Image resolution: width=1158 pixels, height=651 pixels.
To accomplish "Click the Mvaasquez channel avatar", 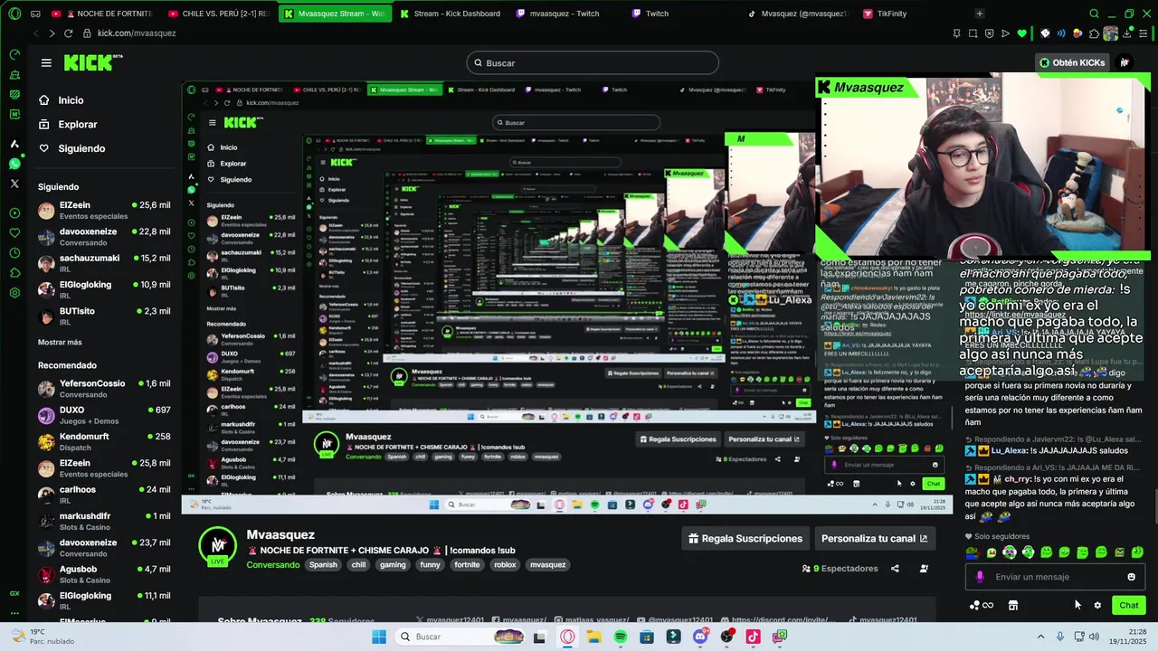I will (x=218, y=544).
